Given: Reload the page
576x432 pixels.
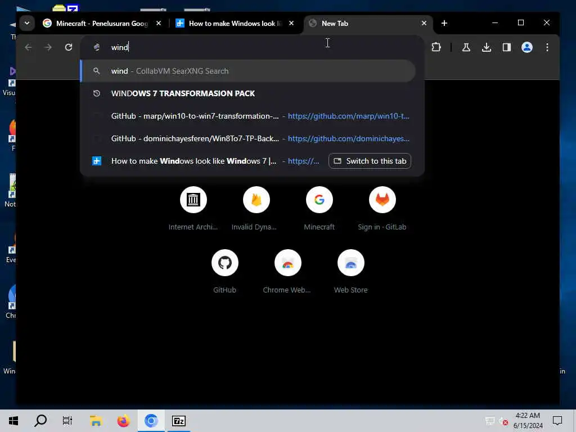Looking at the screenshot, I should point(68,47).
